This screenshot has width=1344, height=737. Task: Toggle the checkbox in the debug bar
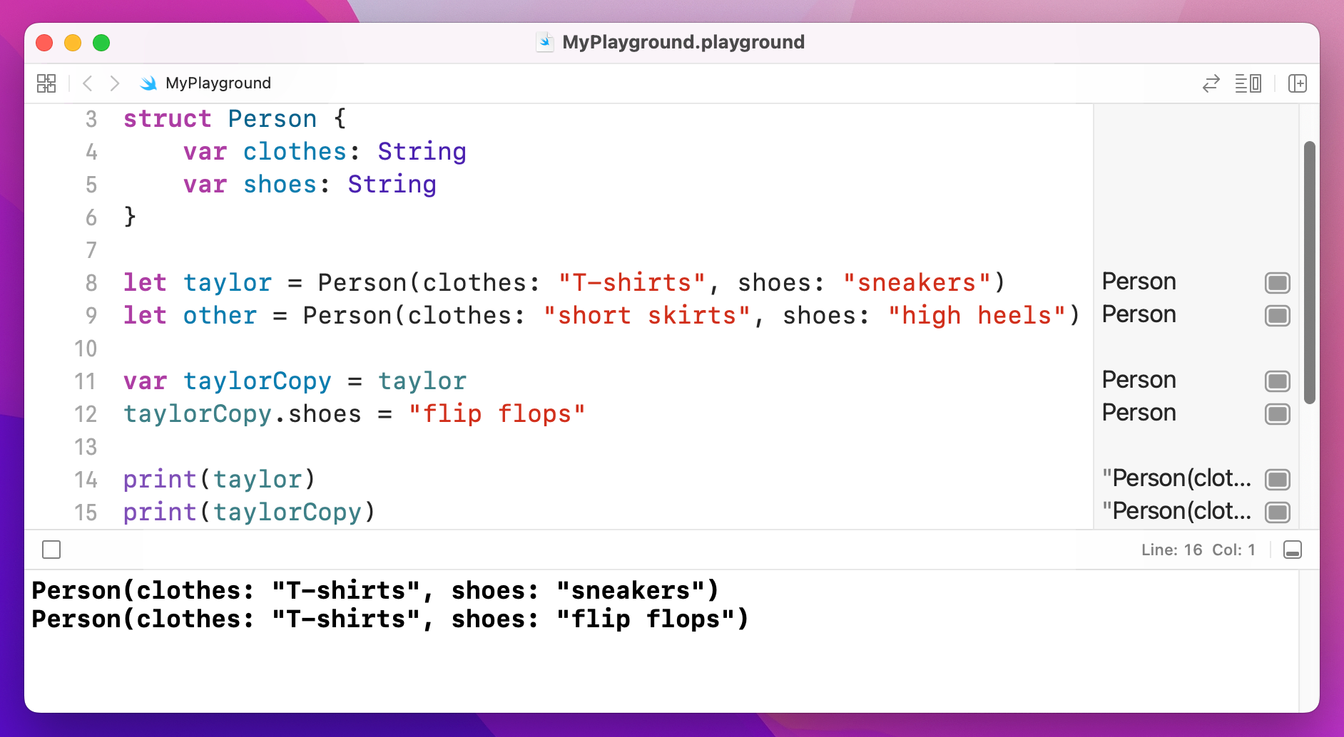tap(51, 549)
